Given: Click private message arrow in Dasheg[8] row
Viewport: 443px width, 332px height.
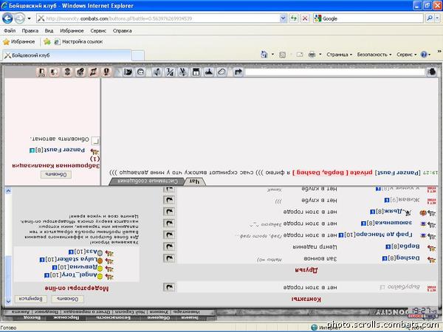Looking at the screenshot, I should click(x=169, y=258).
